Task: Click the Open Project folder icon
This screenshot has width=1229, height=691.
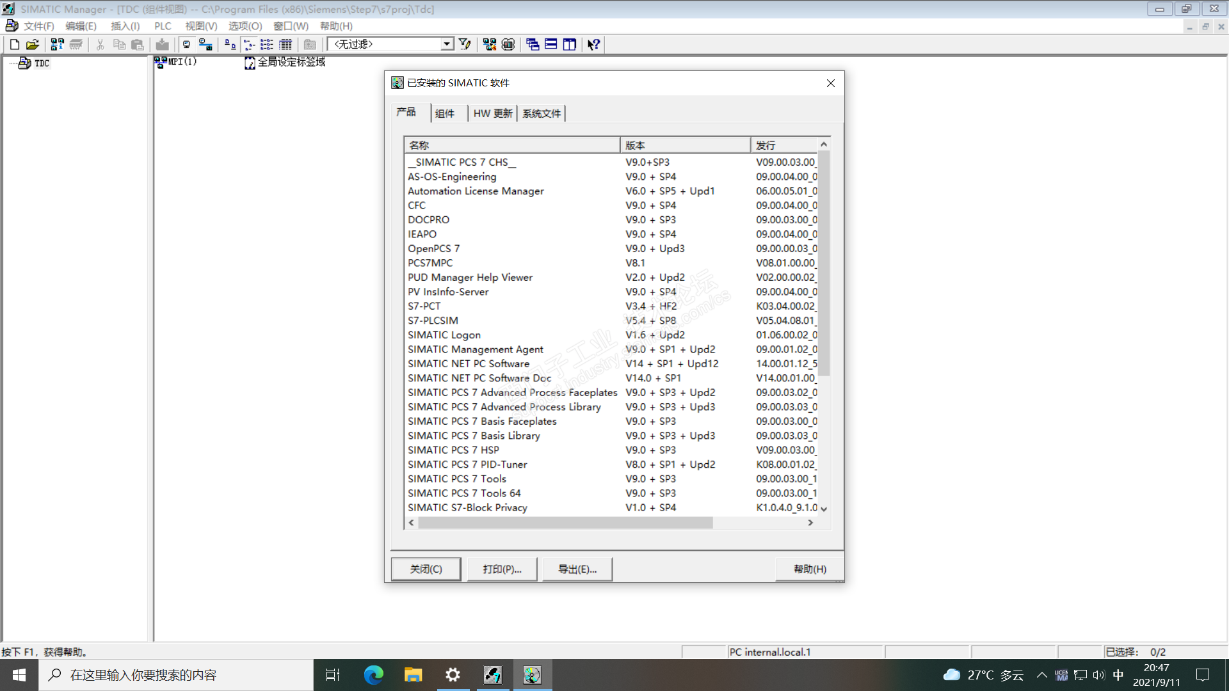Action: click(x=33, y=44)
